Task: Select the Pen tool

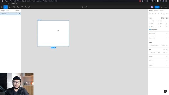Action: pyautogui.click(x=18, y=7)
